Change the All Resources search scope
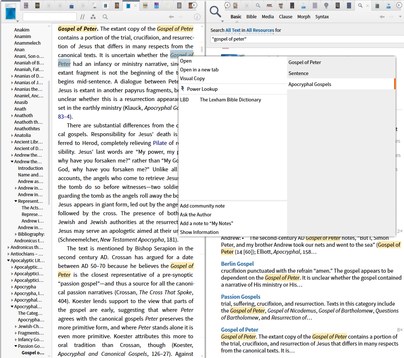404x358 pixels. tap(260, 30)
